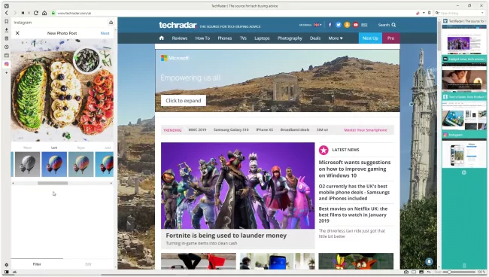Image resolution: width=489 pixels, height=277 pixels.
Task: Click the Next Up button
Action: pyautogui.click(x=370, y=38)
